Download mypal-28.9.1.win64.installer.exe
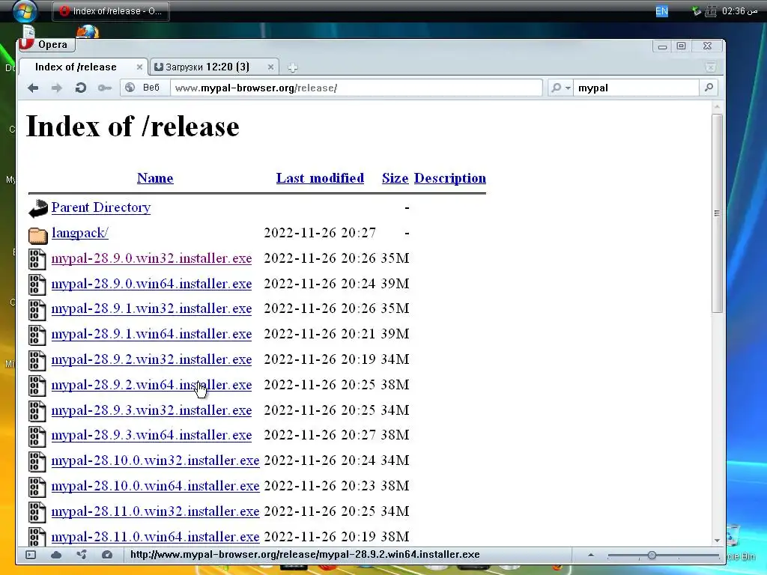The width and height of the screenshot is (767, 575). 151,334
